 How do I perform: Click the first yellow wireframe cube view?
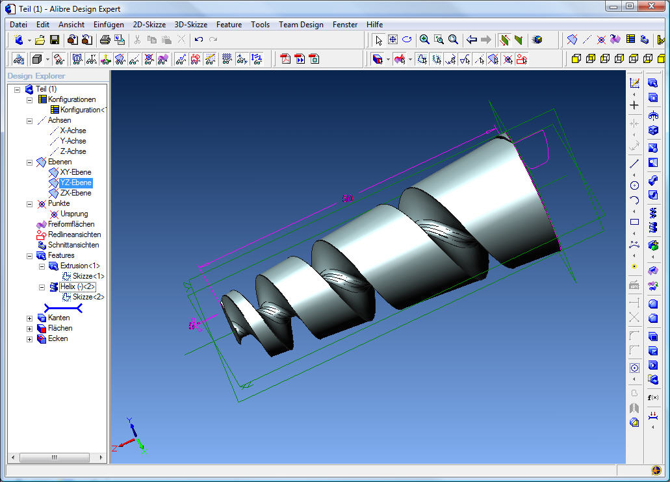coord(576,59)
